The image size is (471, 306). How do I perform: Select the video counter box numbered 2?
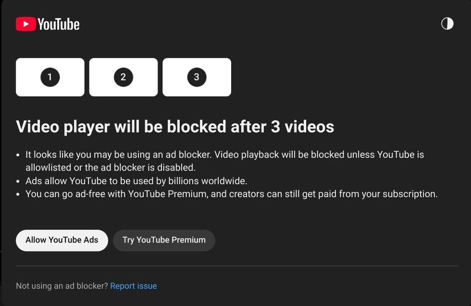[x=123, y=77]
